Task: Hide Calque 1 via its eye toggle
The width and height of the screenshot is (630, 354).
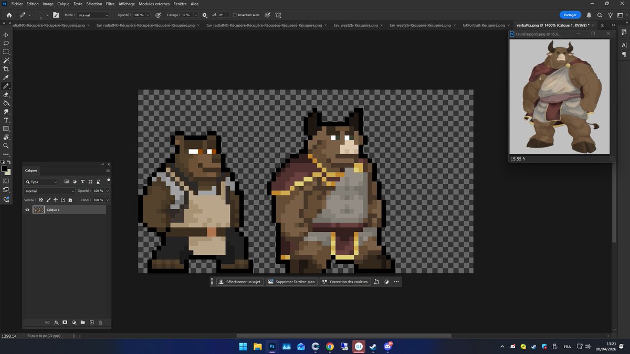Action: click(27, 210)
